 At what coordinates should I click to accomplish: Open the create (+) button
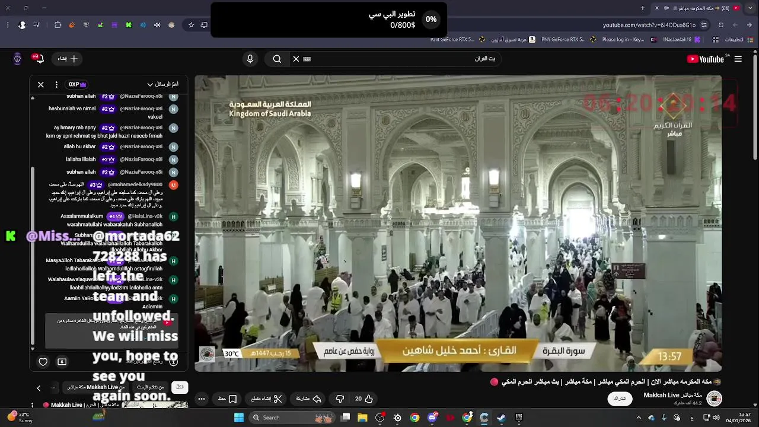(68, 59)
